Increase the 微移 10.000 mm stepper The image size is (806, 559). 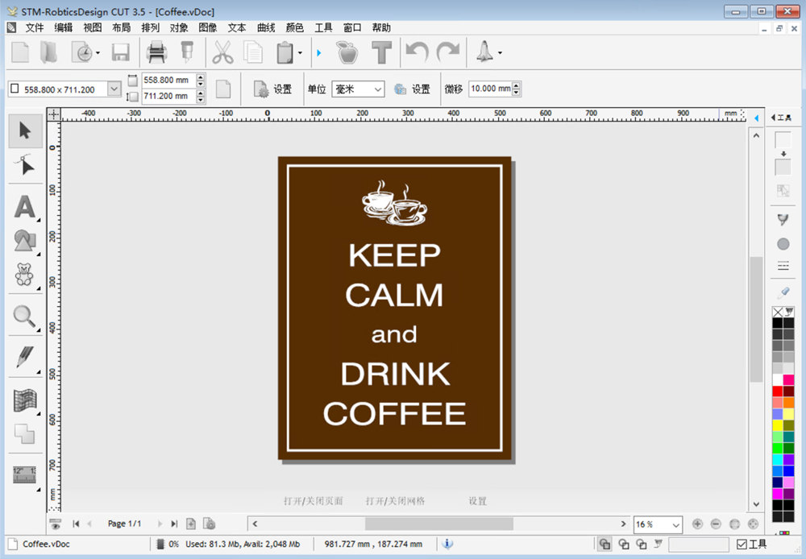(x=517, y=85)
